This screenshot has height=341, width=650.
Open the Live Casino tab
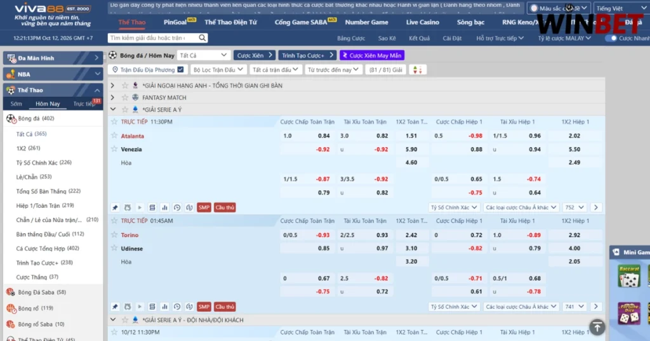tap(422, 22)
